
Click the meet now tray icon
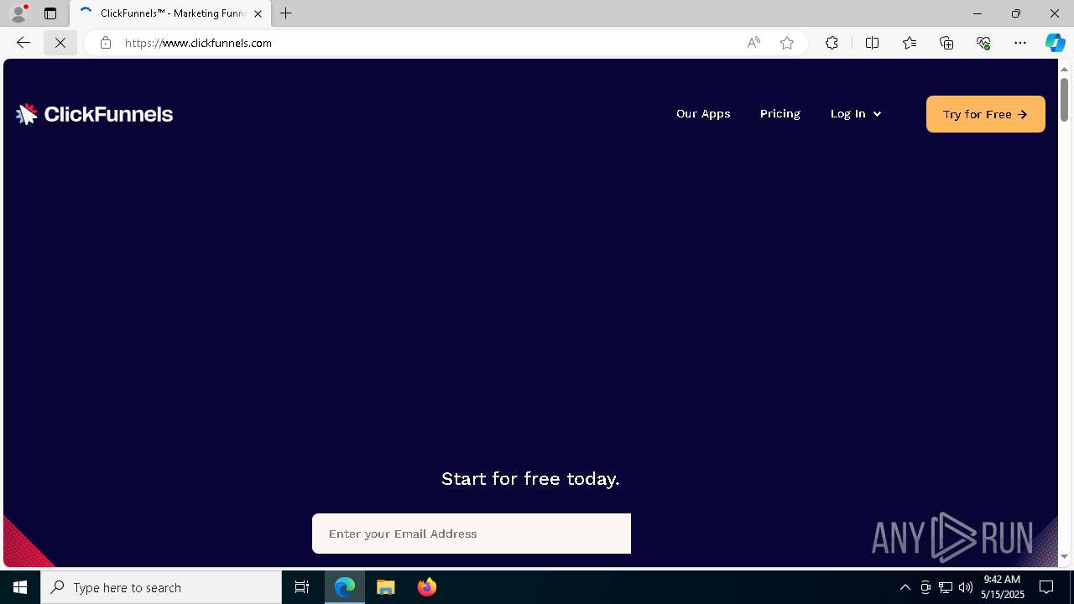(x=925, y=587)
